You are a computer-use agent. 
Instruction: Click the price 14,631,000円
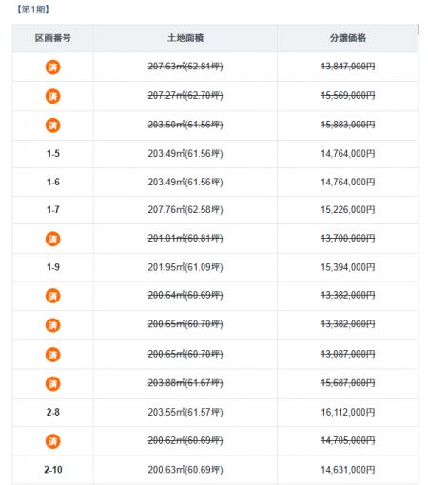348,470
